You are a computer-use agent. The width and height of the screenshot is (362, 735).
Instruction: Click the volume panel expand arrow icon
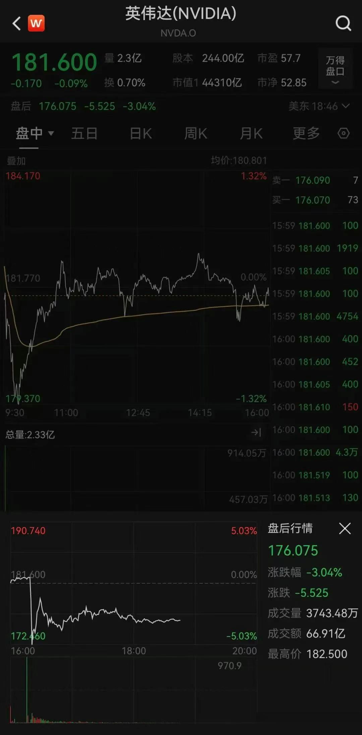pyautogui.click(x=256, y=432)
